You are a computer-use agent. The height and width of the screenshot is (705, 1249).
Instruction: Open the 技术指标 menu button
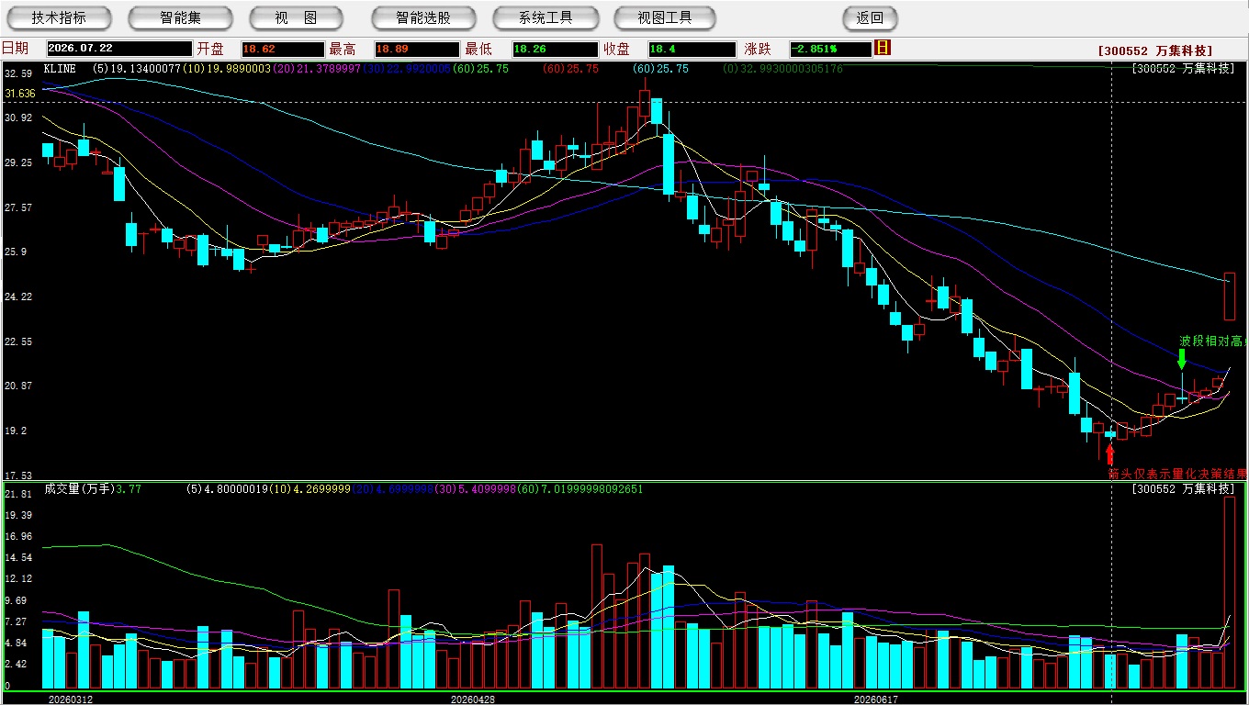coord(59,17)
